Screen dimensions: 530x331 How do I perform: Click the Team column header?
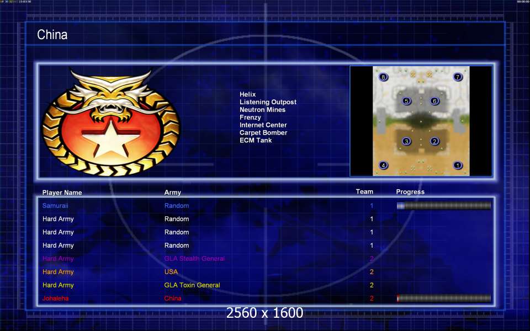(364, 191)
